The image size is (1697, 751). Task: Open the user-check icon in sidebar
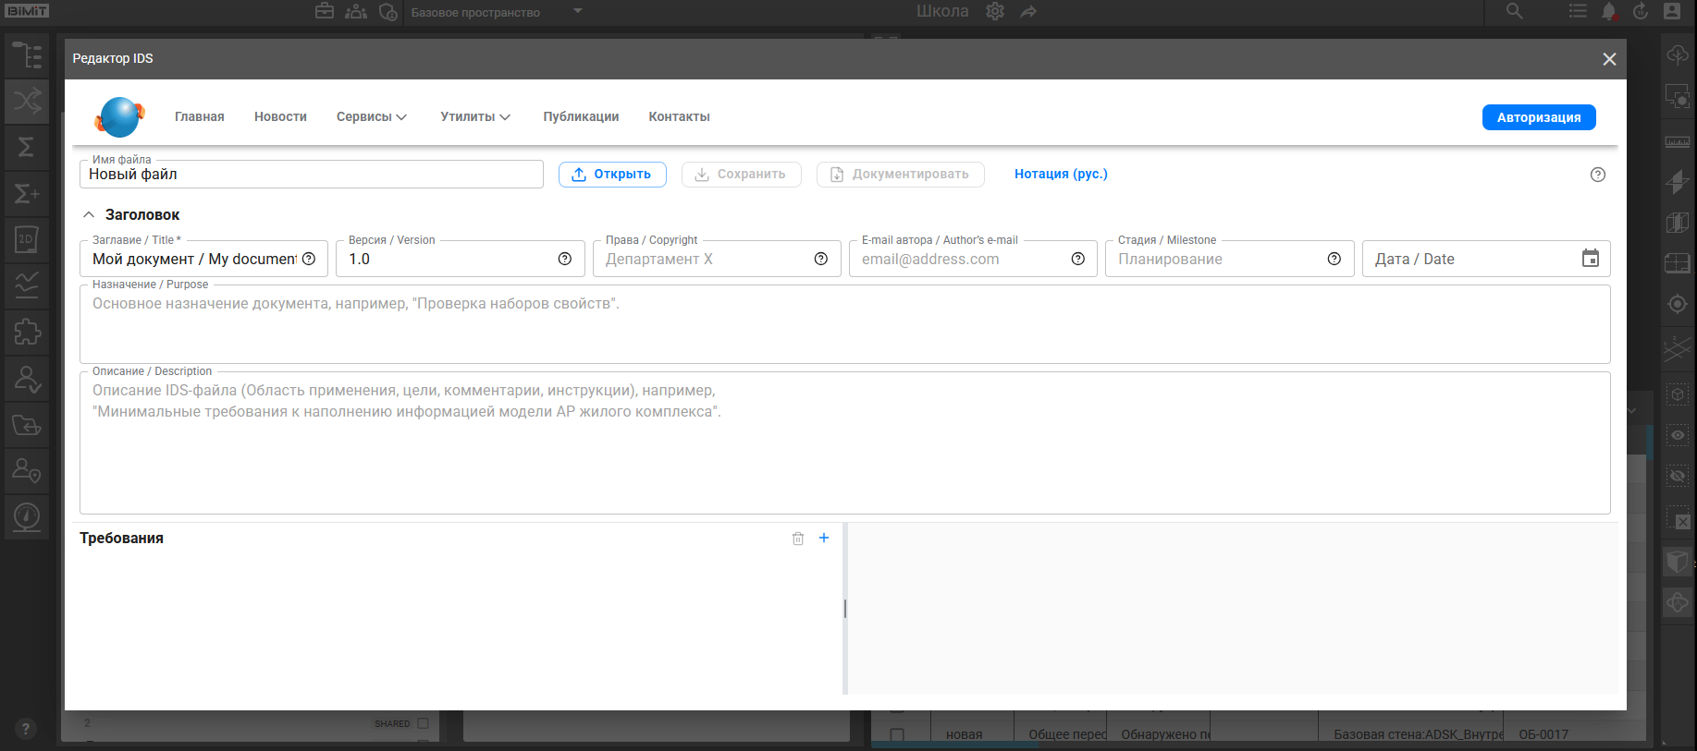tap(27, 379)
